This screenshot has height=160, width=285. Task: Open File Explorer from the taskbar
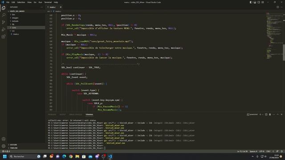coord(77,156)
